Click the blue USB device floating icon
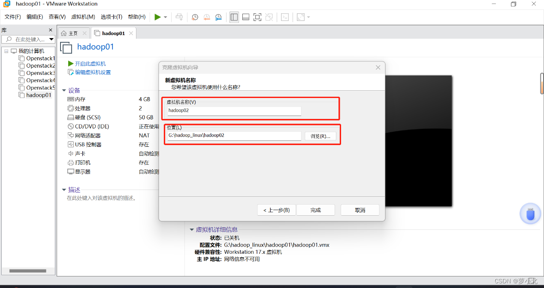This screenshot has height=288, width=544. [x=531, y=214]
